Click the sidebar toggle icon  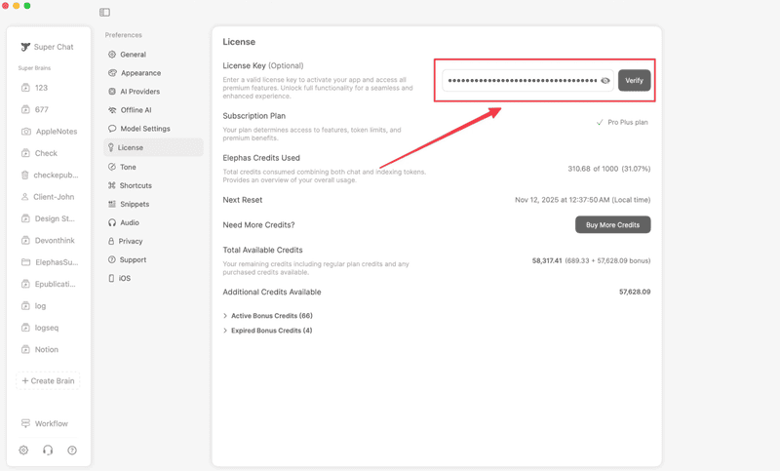104,13
